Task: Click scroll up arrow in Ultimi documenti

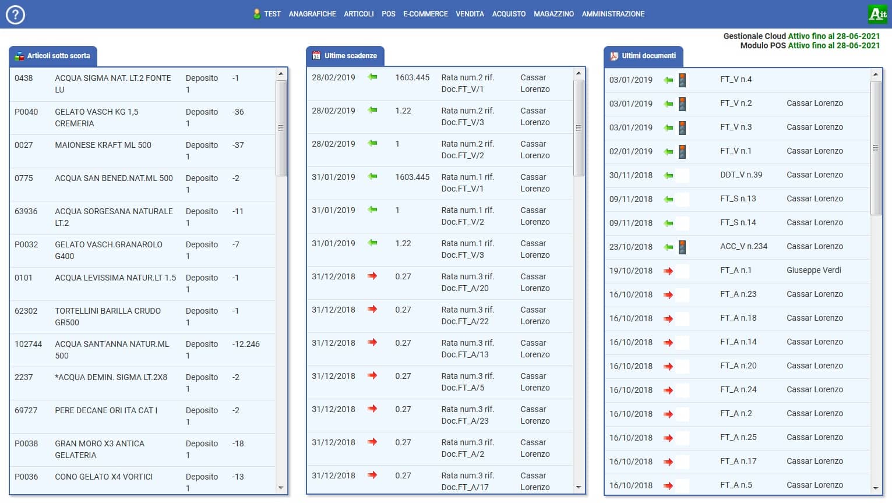Action: [x=876, y=74]
